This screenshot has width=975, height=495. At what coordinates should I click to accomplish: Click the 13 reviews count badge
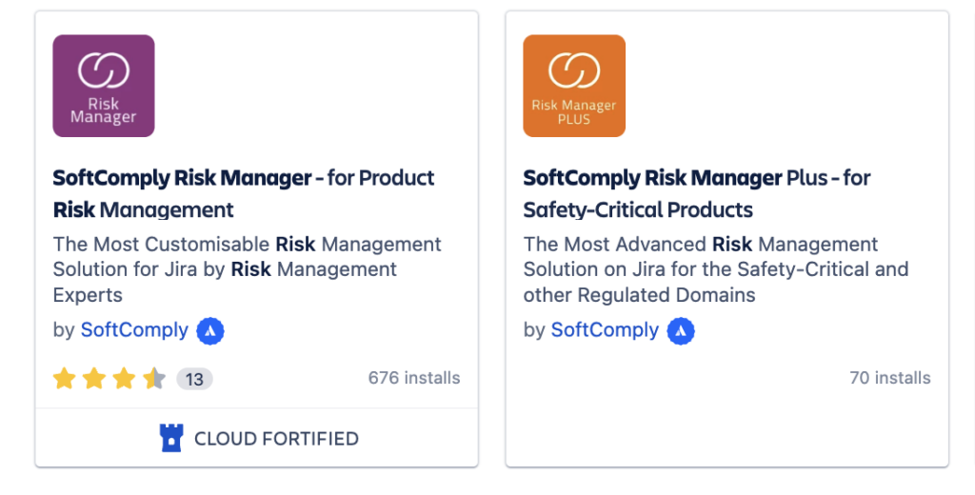pyautogui.click(x=194, y=379)
